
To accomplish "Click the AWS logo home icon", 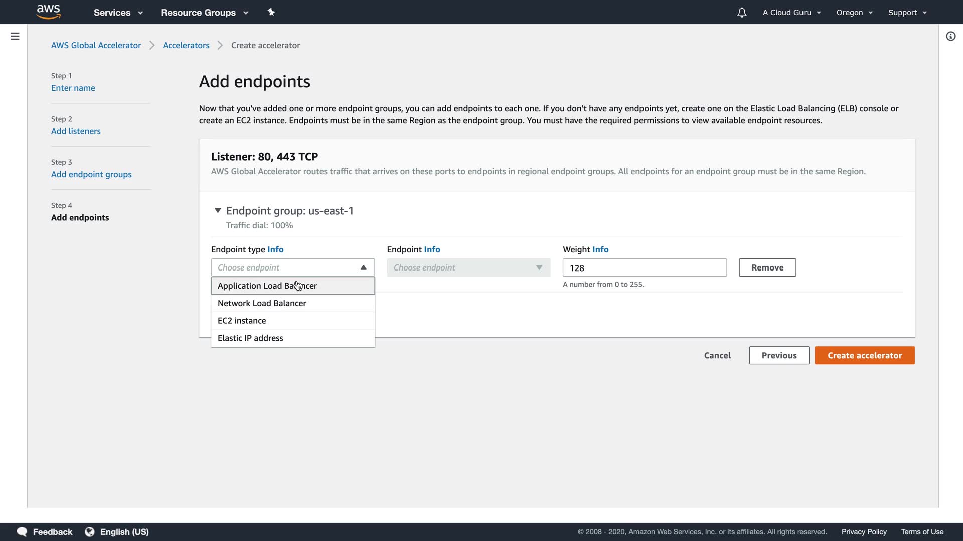I will point(48,12).
